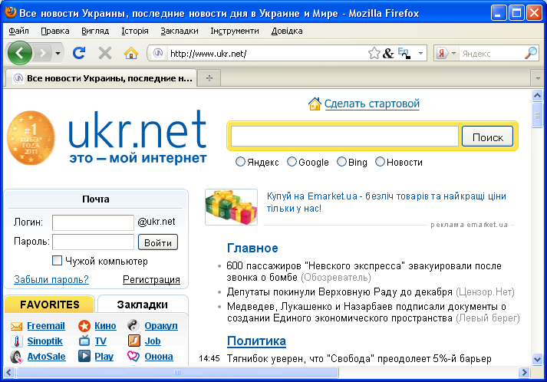Open the Забыли пароль? link
This screenshot has height=382, width=547.
[51, 279]
